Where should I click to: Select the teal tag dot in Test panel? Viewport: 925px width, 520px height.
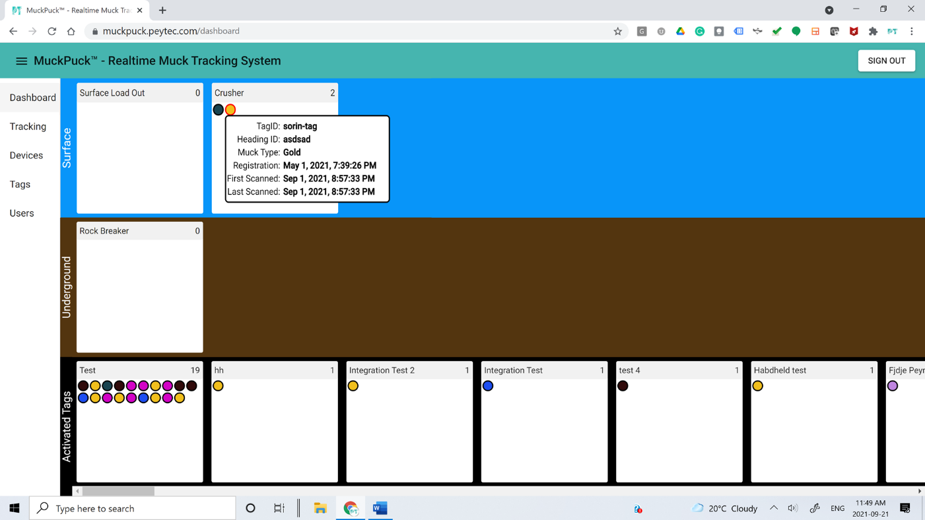(x=107, y=386)
